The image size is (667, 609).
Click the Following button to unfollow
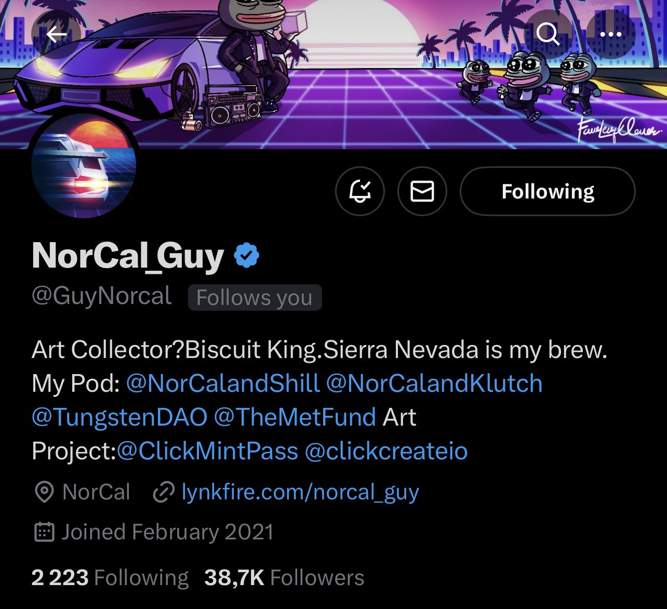pyautogui.click(x=548, y=191)
